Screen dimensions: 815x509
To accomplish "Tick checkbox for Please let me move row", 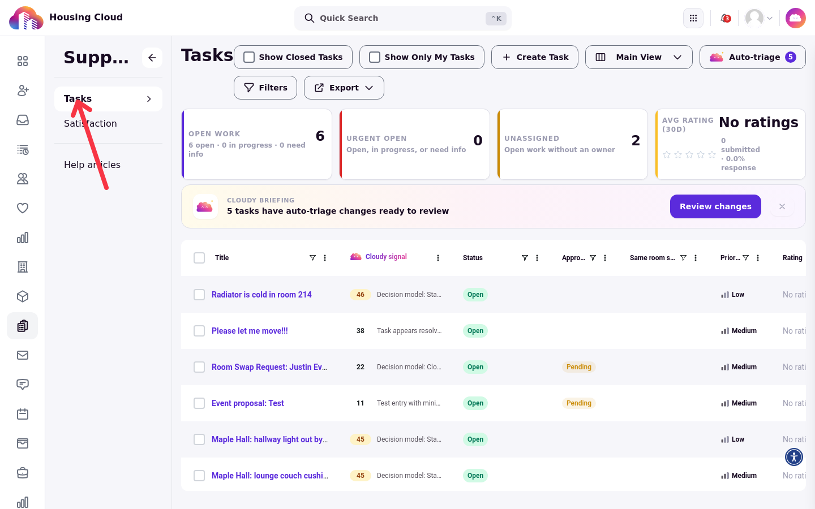I will tap(199, 331).
